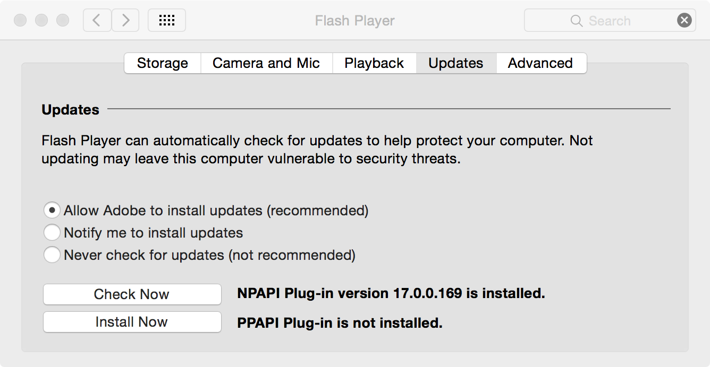Close the Flash Player preferences window
This screenshot has height=367, width=710.
[x=20, y=21]
